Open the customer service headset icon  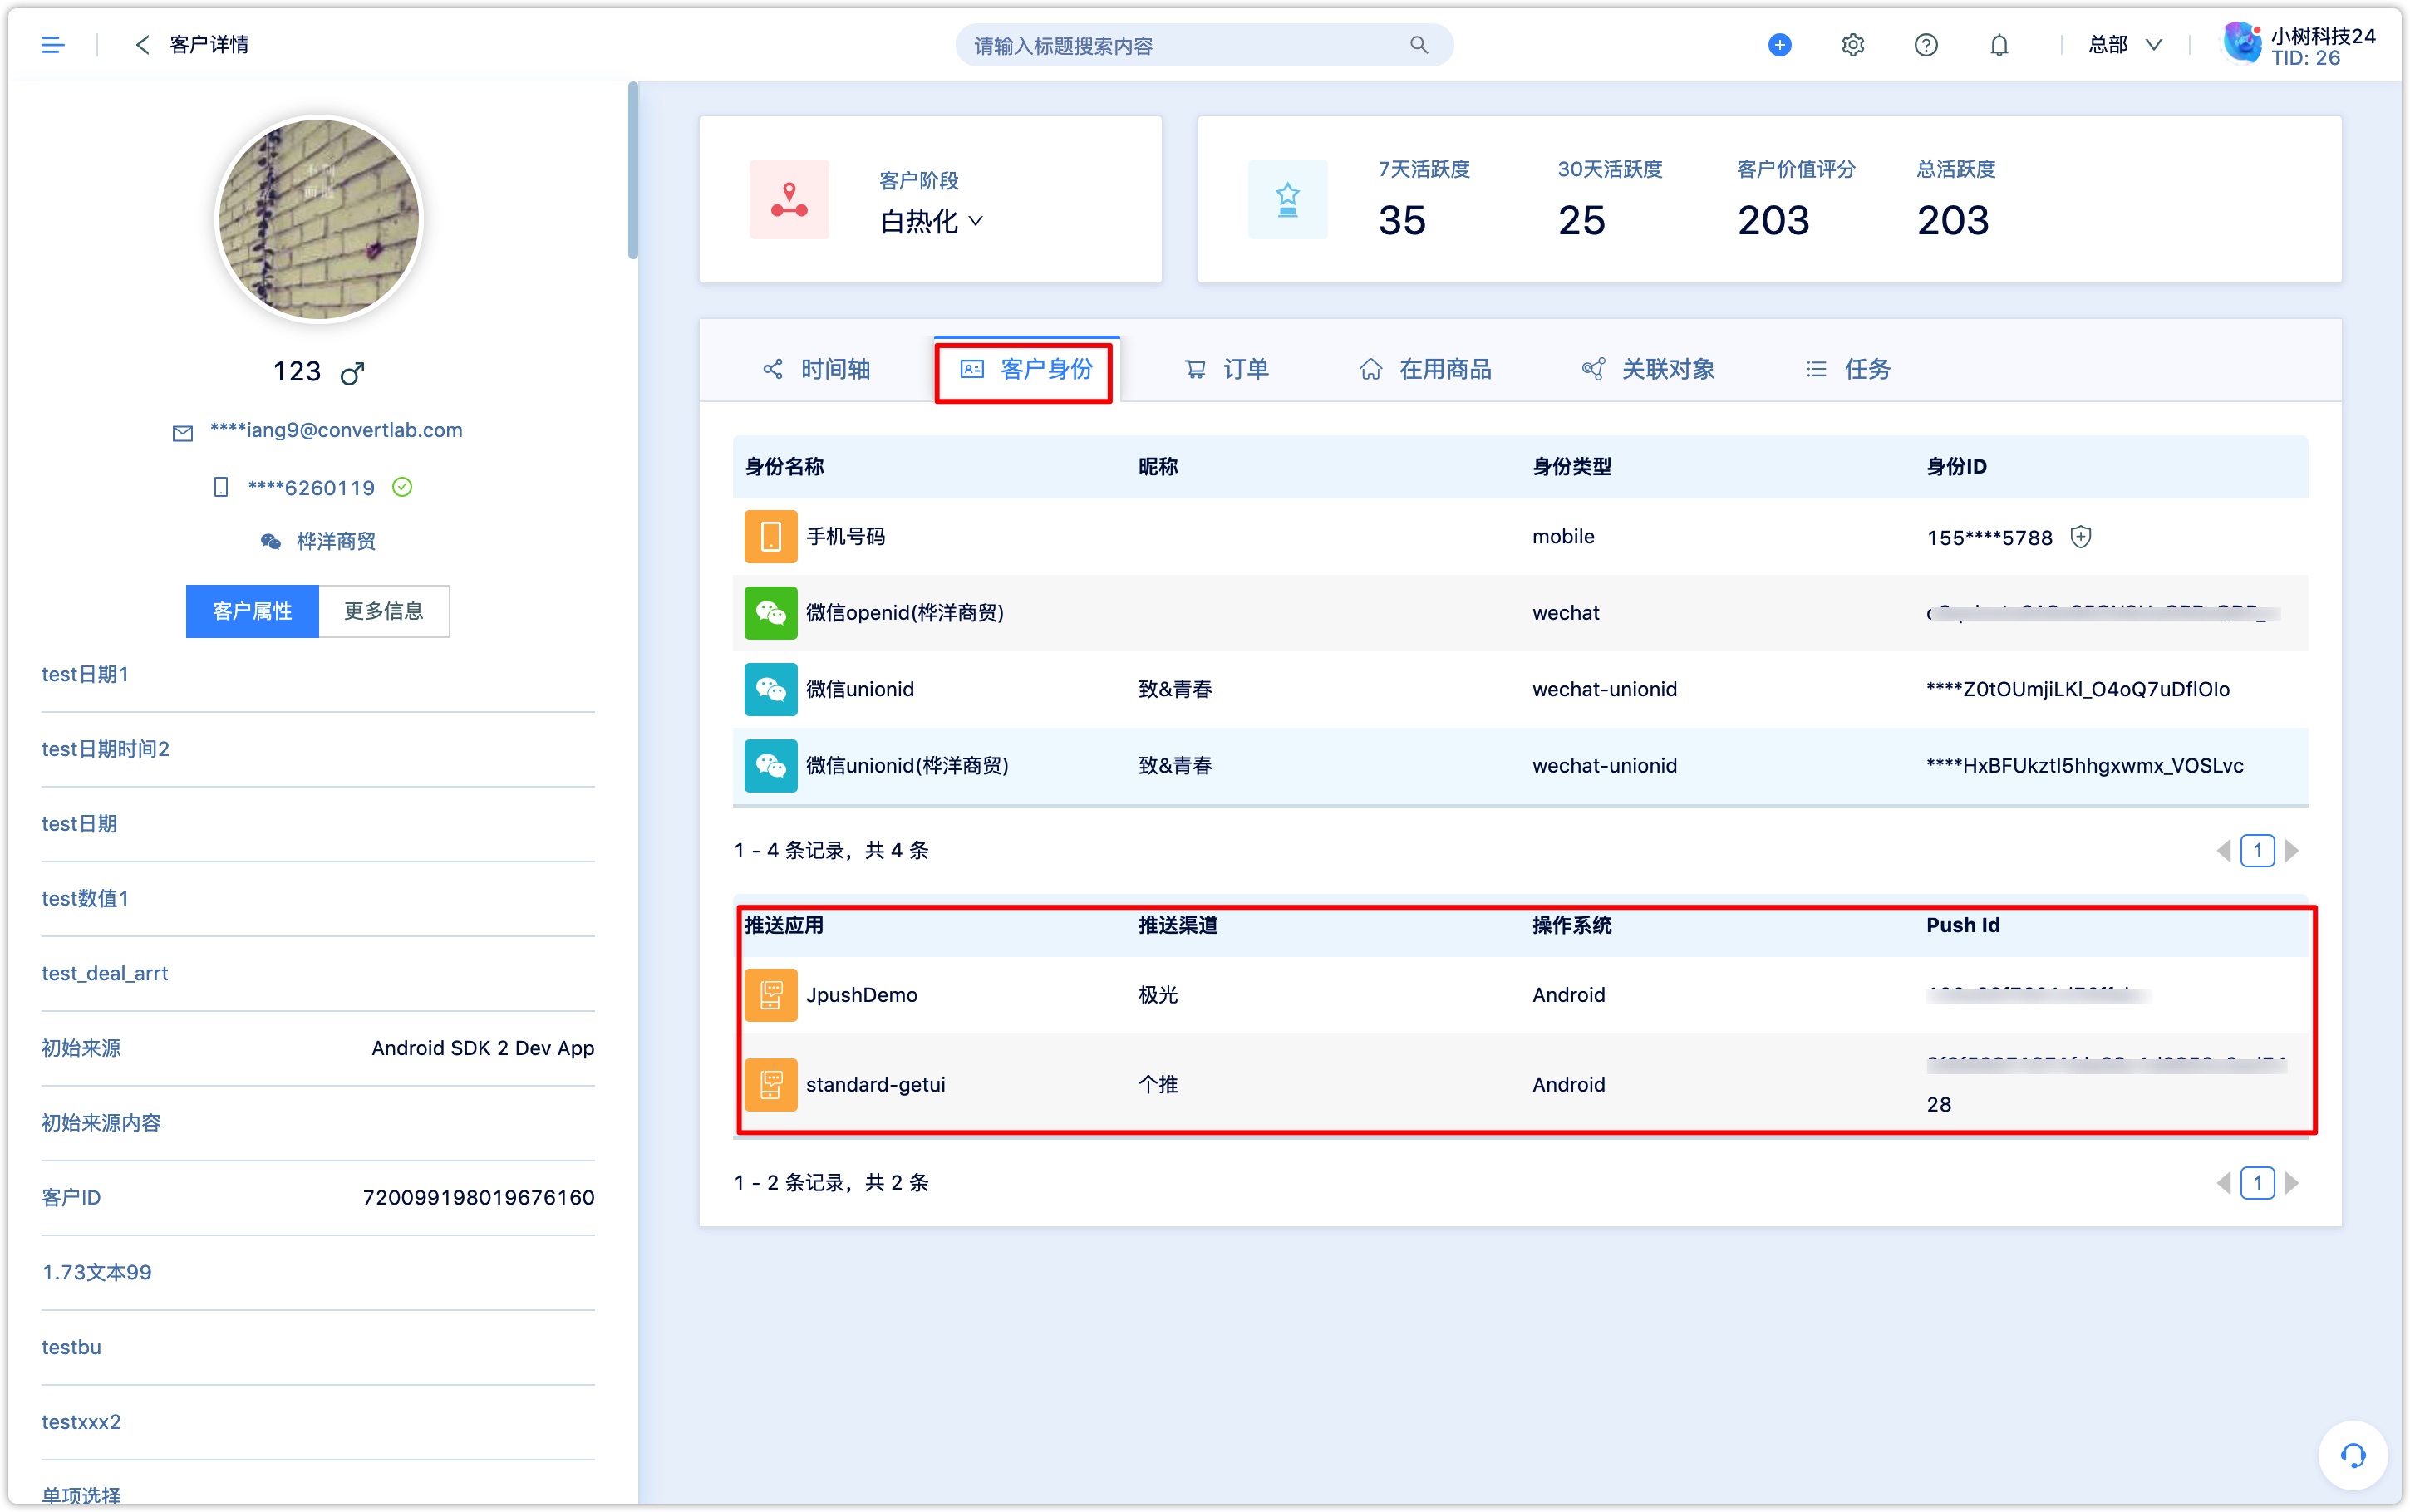(x=2352, y=1456)
